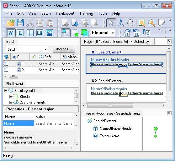Click the green overlapping squares icon

(x=85, y=33)
